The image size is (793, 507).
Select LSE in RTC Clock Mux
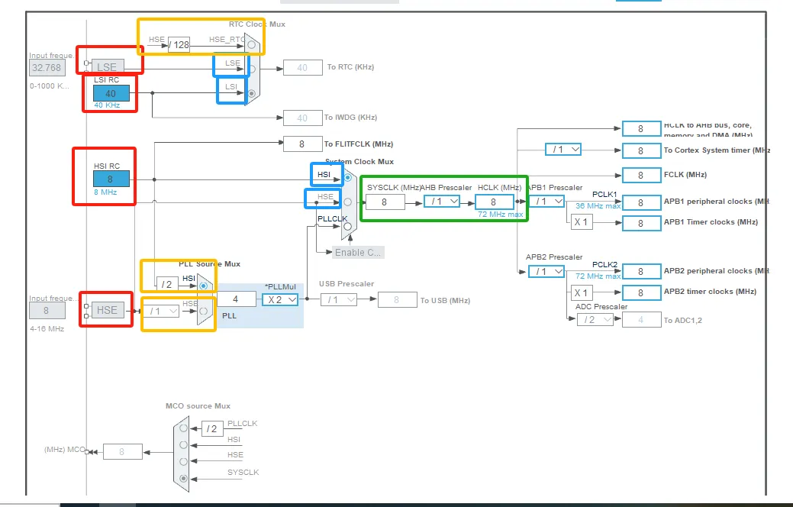[x=252, y=68]
